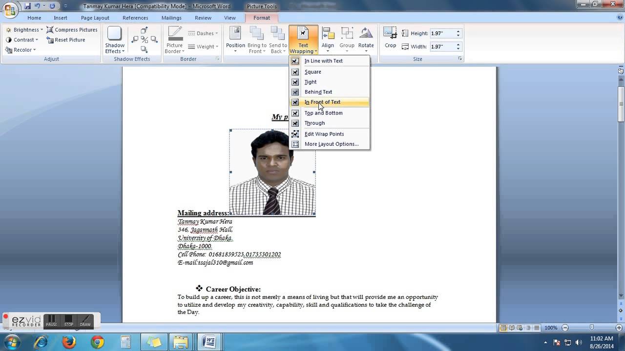
Task: Click the 100% zoom level button
Action: [x=551, y=328]
